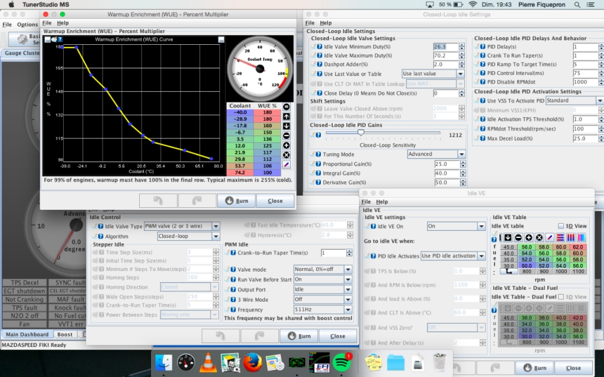
Task: Open File menu in Warmup Enrichment window
Action: pyautogui.click(x=47, y=23)
